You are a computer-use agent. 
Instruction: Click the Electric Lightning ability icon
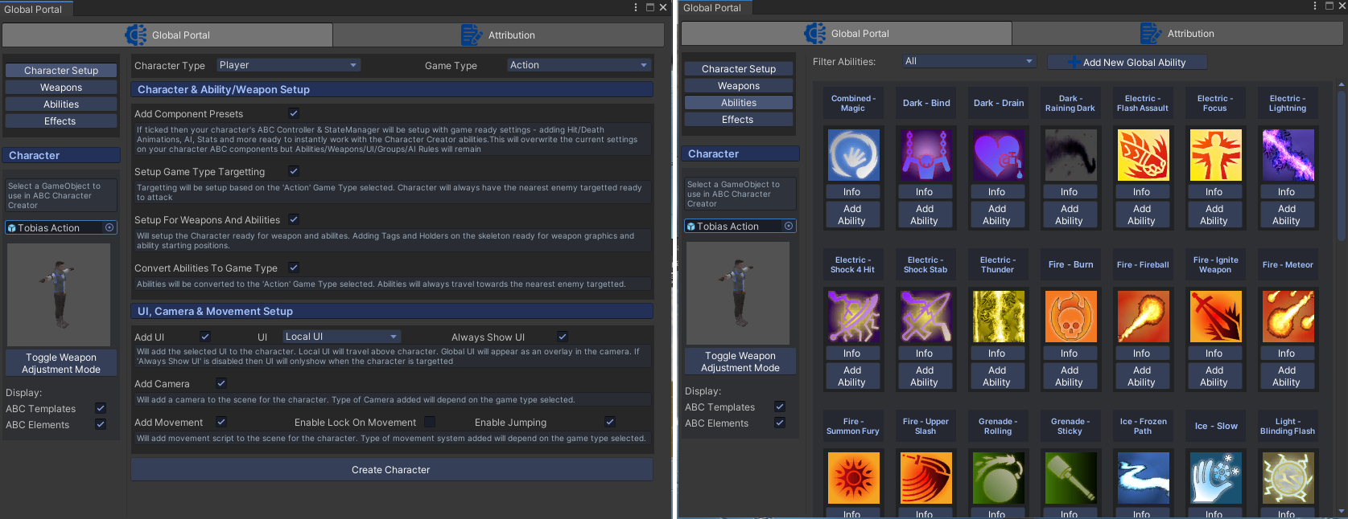(x=1288, y=155)
